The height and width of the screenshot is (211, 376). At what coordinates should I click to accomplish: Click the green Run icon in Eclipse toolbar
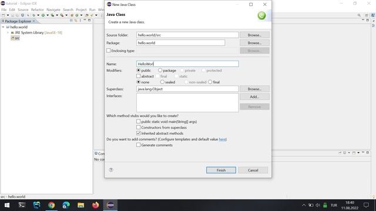pos(43,15)
